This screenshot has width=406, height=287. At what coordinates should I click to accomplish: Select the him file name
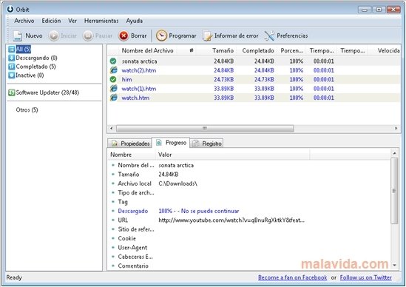tap(126, 79)
